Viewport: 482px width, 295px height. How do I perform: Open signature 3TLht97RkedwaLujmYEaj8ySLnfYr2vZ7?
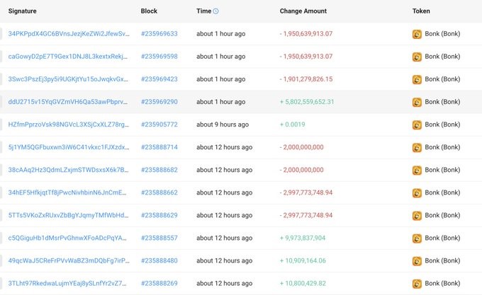[67, 284]
